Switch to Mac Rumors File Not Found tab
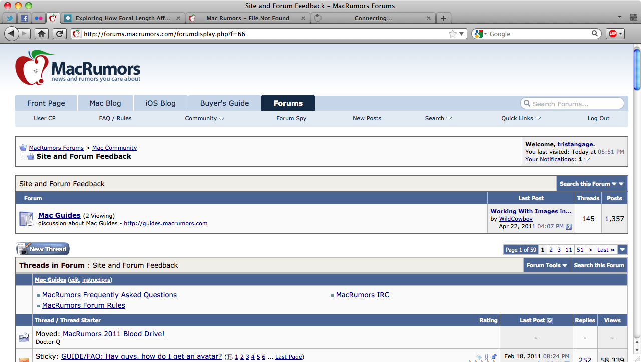Image resolution: width=641 pixels, height=362 pixels. click(x=248, y=18)
